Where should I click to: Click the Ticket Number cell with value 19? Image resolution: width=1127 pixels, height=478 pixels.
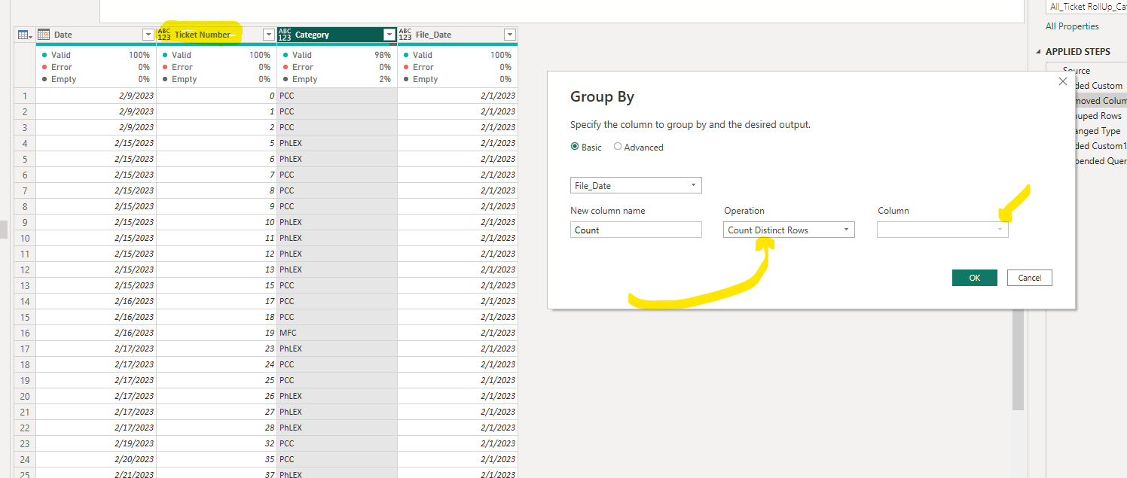[x=217, y=333]
